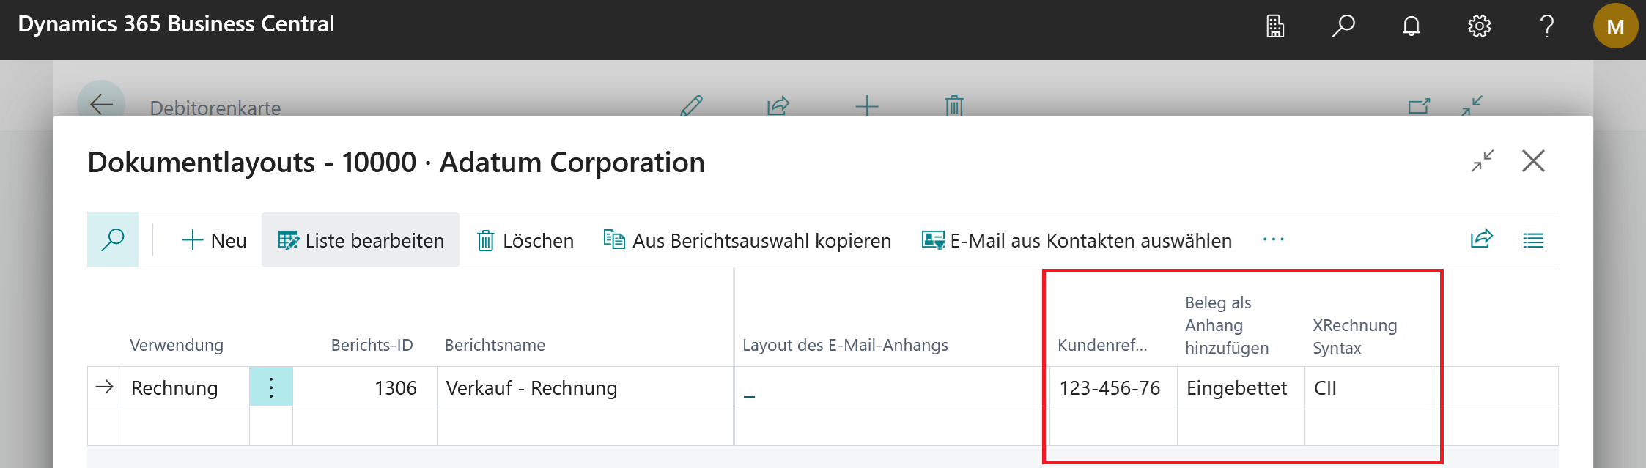The image size is (1646, 468).
Task: Click the share icon in the list toolbar
Action: coord(1482,239)
